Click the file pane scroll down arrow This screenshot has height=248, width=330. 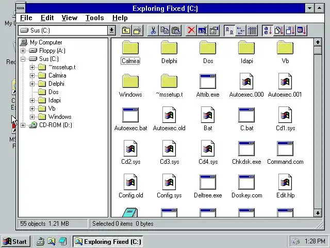(x=318, y=213)
